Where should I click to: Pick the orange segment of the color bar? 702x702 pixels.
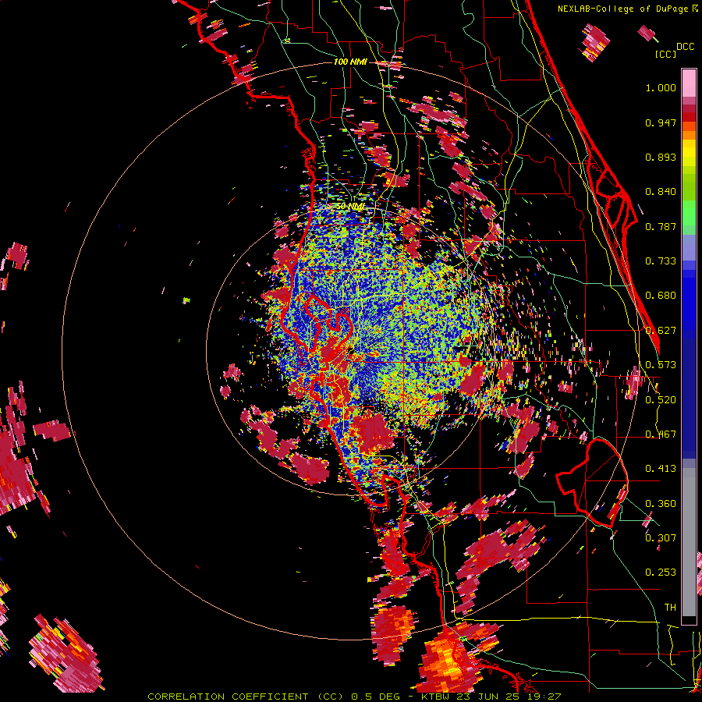[x=689, y=134]
